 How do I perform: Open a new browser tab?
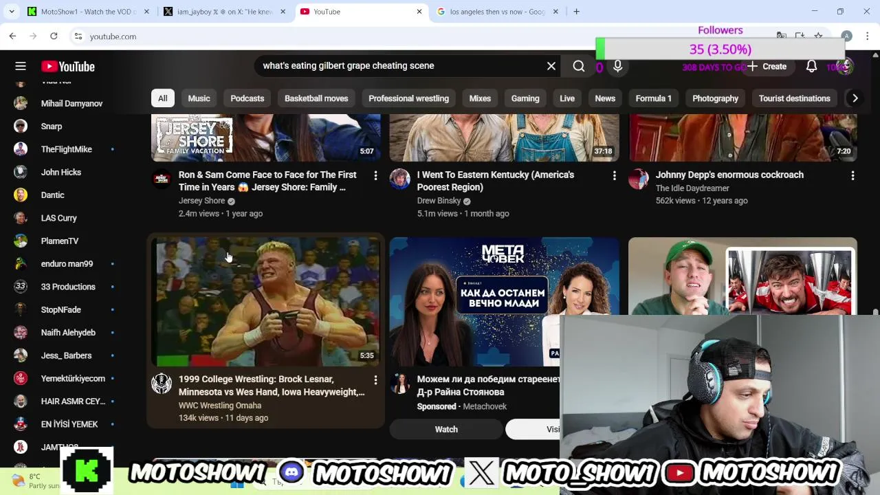coord(576,12)
